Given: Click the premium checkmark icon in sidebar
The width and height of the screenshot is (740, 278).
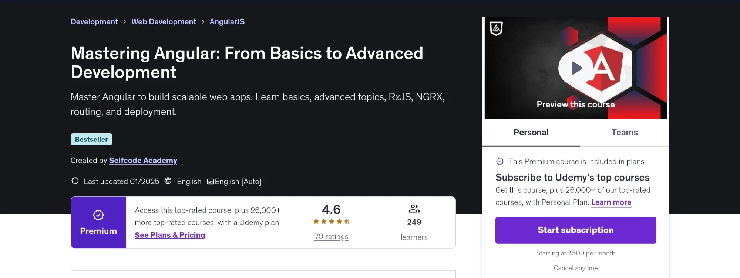Looking at the screenshot, I should 499,161.
